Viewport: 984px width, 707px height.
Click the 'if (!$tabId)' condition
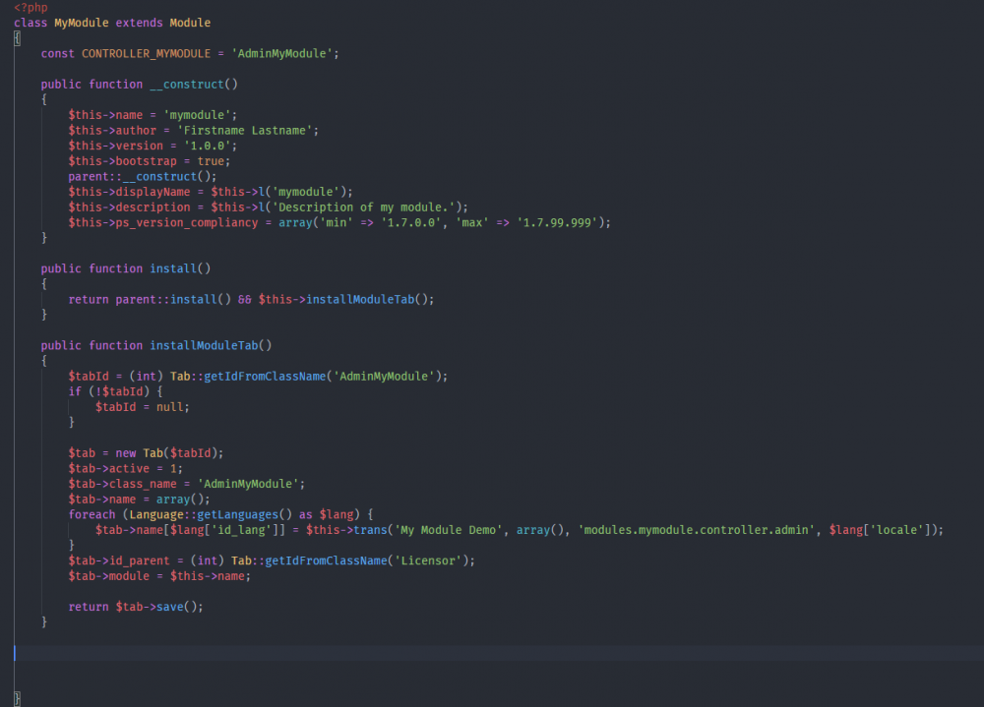(109, 391)
